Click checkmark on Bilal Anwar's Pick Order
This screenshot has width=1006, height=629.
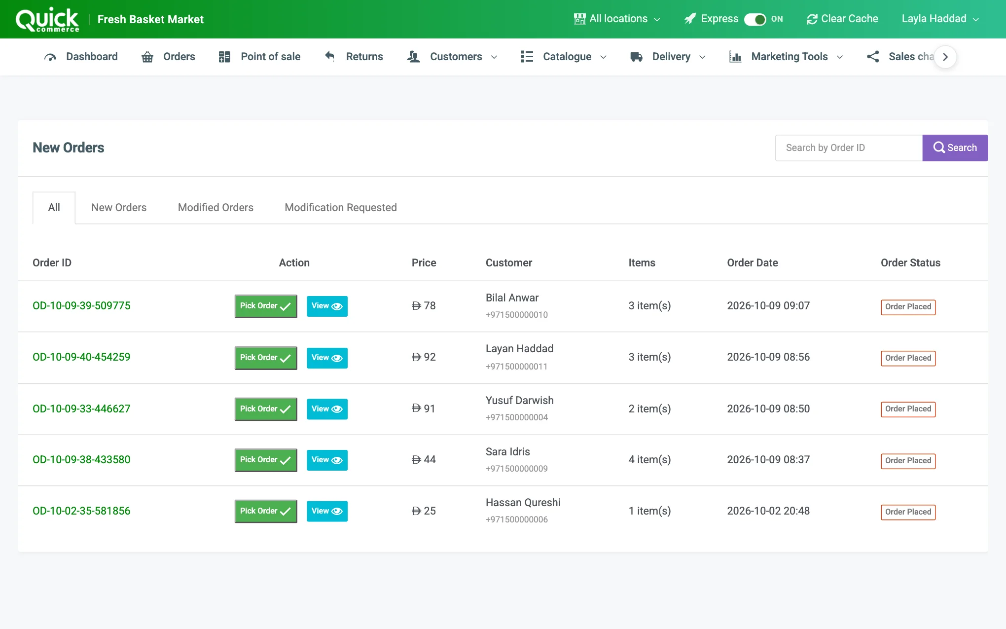click(x=285, y=306)
